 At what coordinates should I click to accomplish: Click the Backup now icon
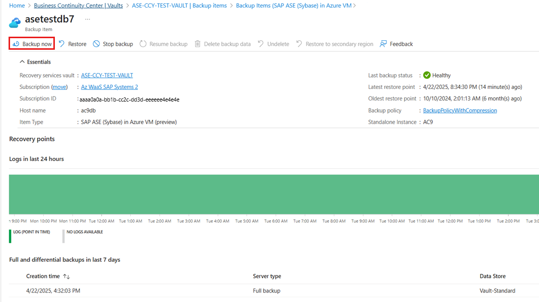(16, 44)
